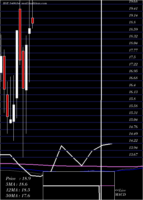143x200 pixels.
Task: Click the 15.31 price axis label
Action: 133,113
